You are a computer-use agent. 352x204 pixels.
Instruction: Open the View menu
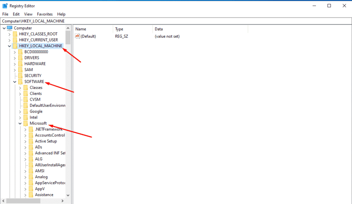pos(28,14)
